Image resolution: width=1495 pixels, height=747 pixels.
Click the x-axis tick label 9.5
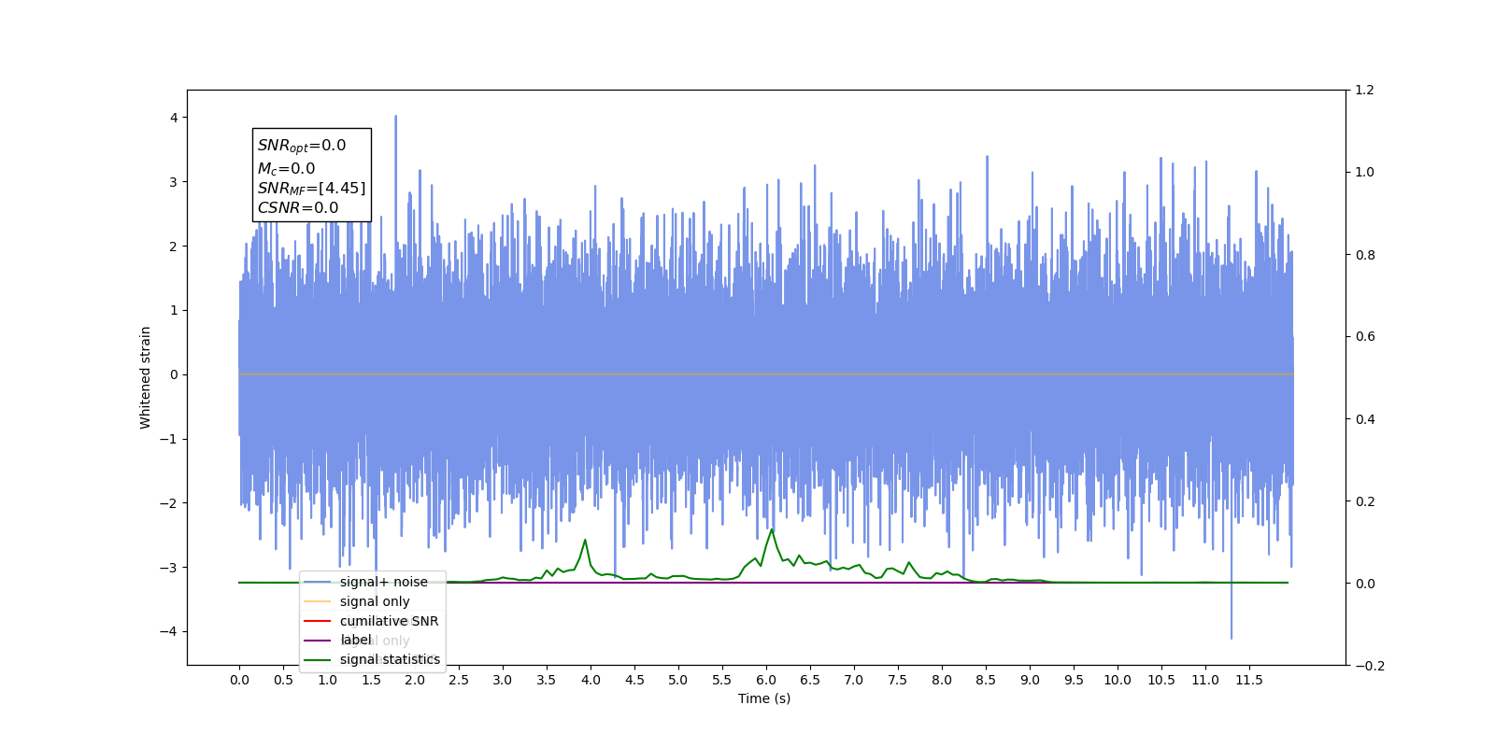pyautogui.click(x=1074, y=680)
